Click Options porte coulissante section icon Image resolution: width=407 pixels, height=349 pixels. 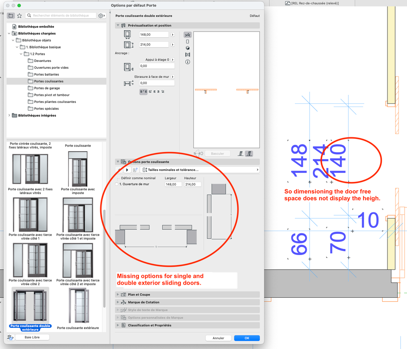click(123, 161)
